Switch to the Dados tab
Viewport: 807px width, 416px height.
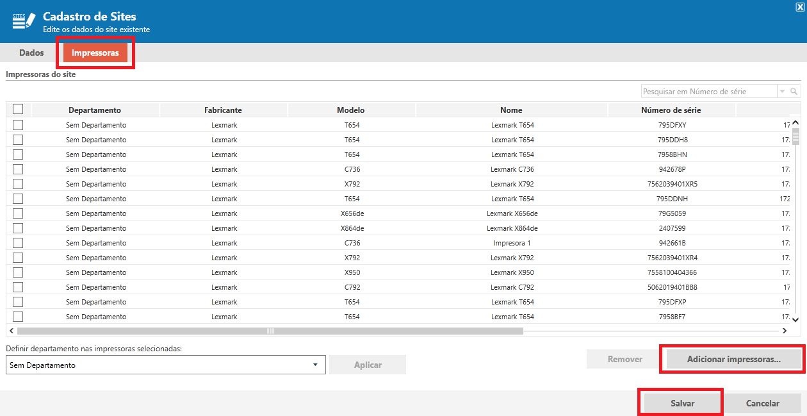[x=31, y=53]
